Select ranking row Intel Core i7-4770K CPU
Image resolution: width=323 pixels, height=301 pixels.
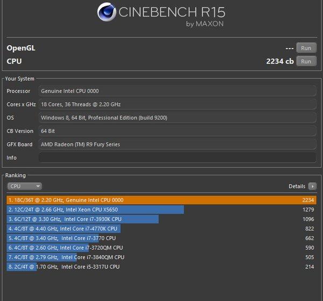[161, 229]
